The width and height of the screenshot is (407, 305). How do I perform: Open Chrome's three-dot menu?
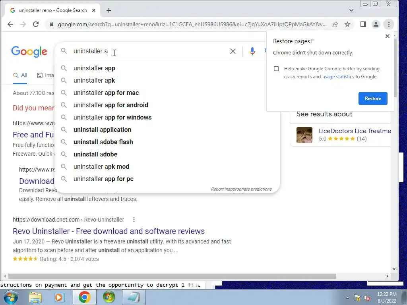click(x=389, y=24)
